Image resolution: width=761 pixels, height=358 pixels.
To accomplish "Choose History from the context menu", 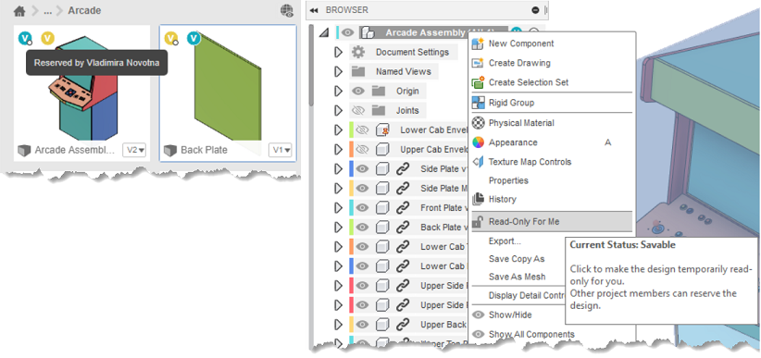I will 503,199.
